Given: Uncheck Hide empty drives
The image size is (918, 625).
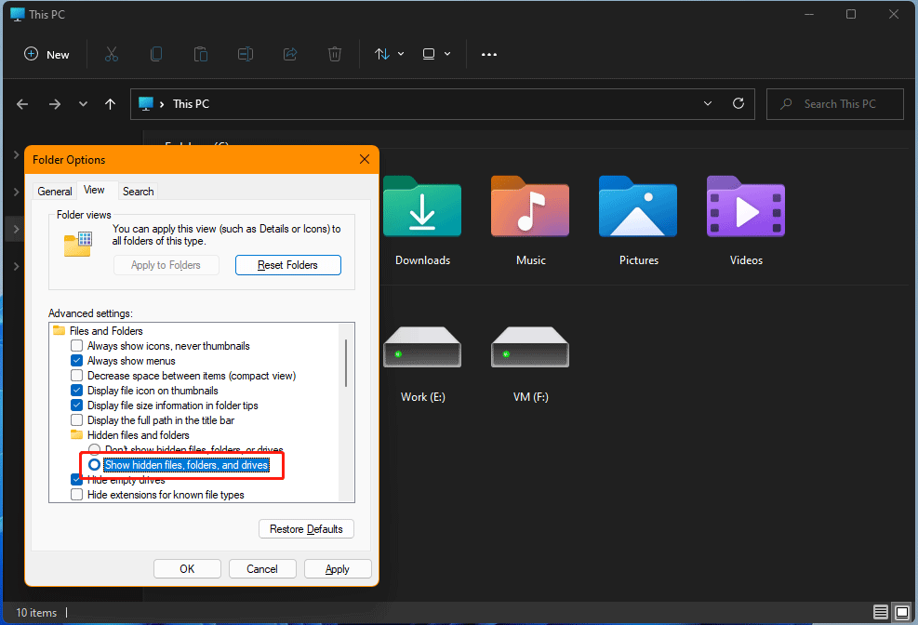Looking at the screenshot, I should 76,479.
